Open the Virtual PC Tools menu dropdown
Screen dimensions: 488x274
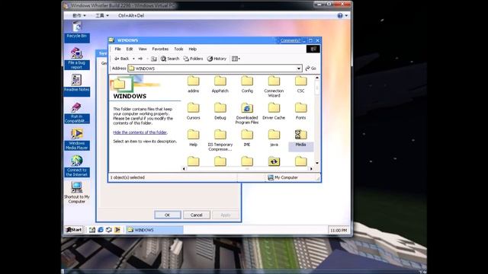click(x=102, y=15)
